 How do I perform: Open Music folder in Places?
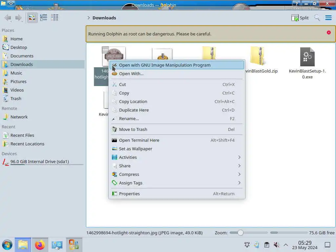42,73
